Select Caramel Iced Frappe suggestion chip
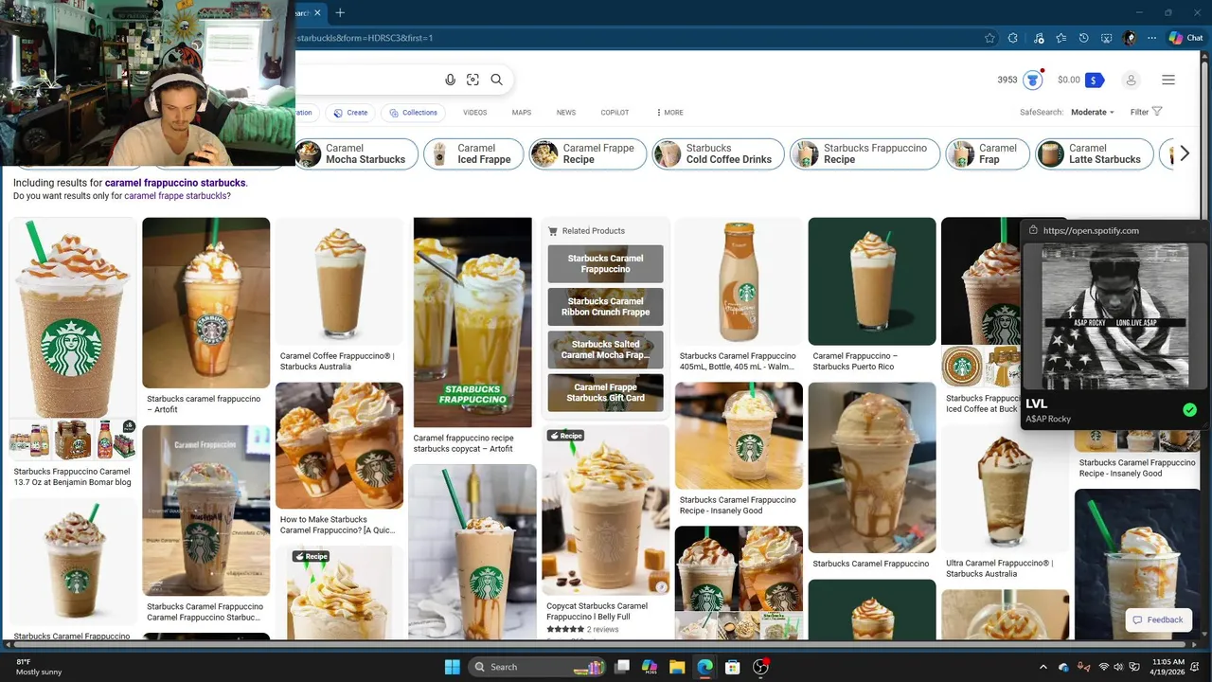Image resolution: width=1212 pixels, height=682 pixels. pyautogui.click(x=472, y=153)
